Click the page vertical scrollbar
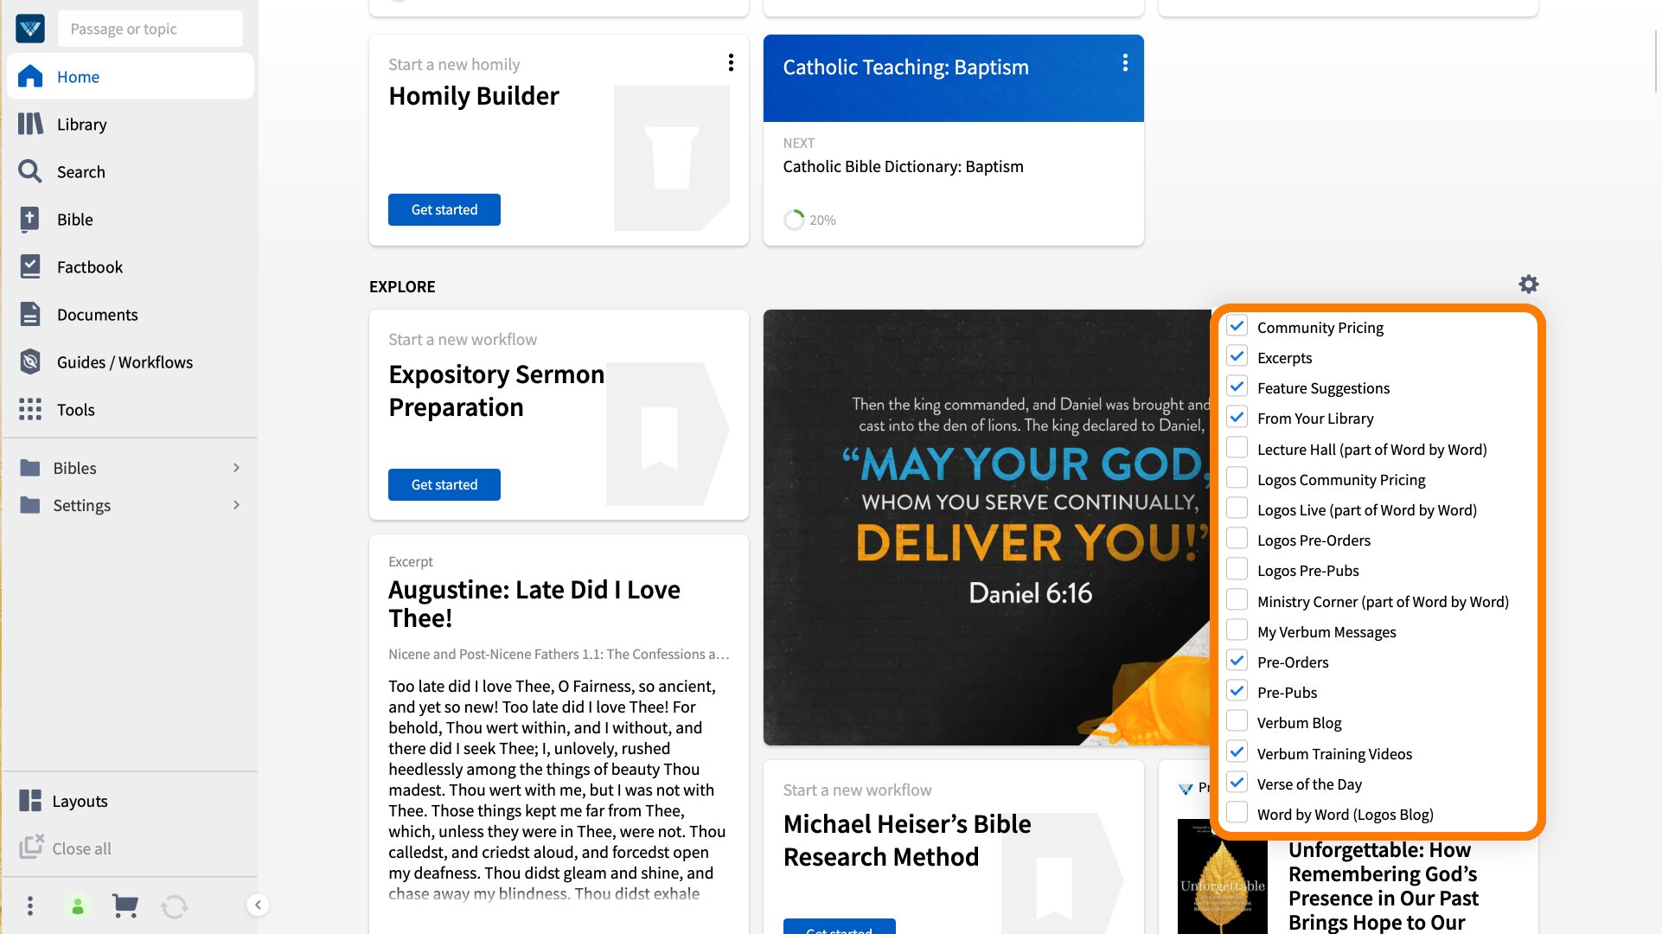The image size is (1662, 934). (1656, 61)
